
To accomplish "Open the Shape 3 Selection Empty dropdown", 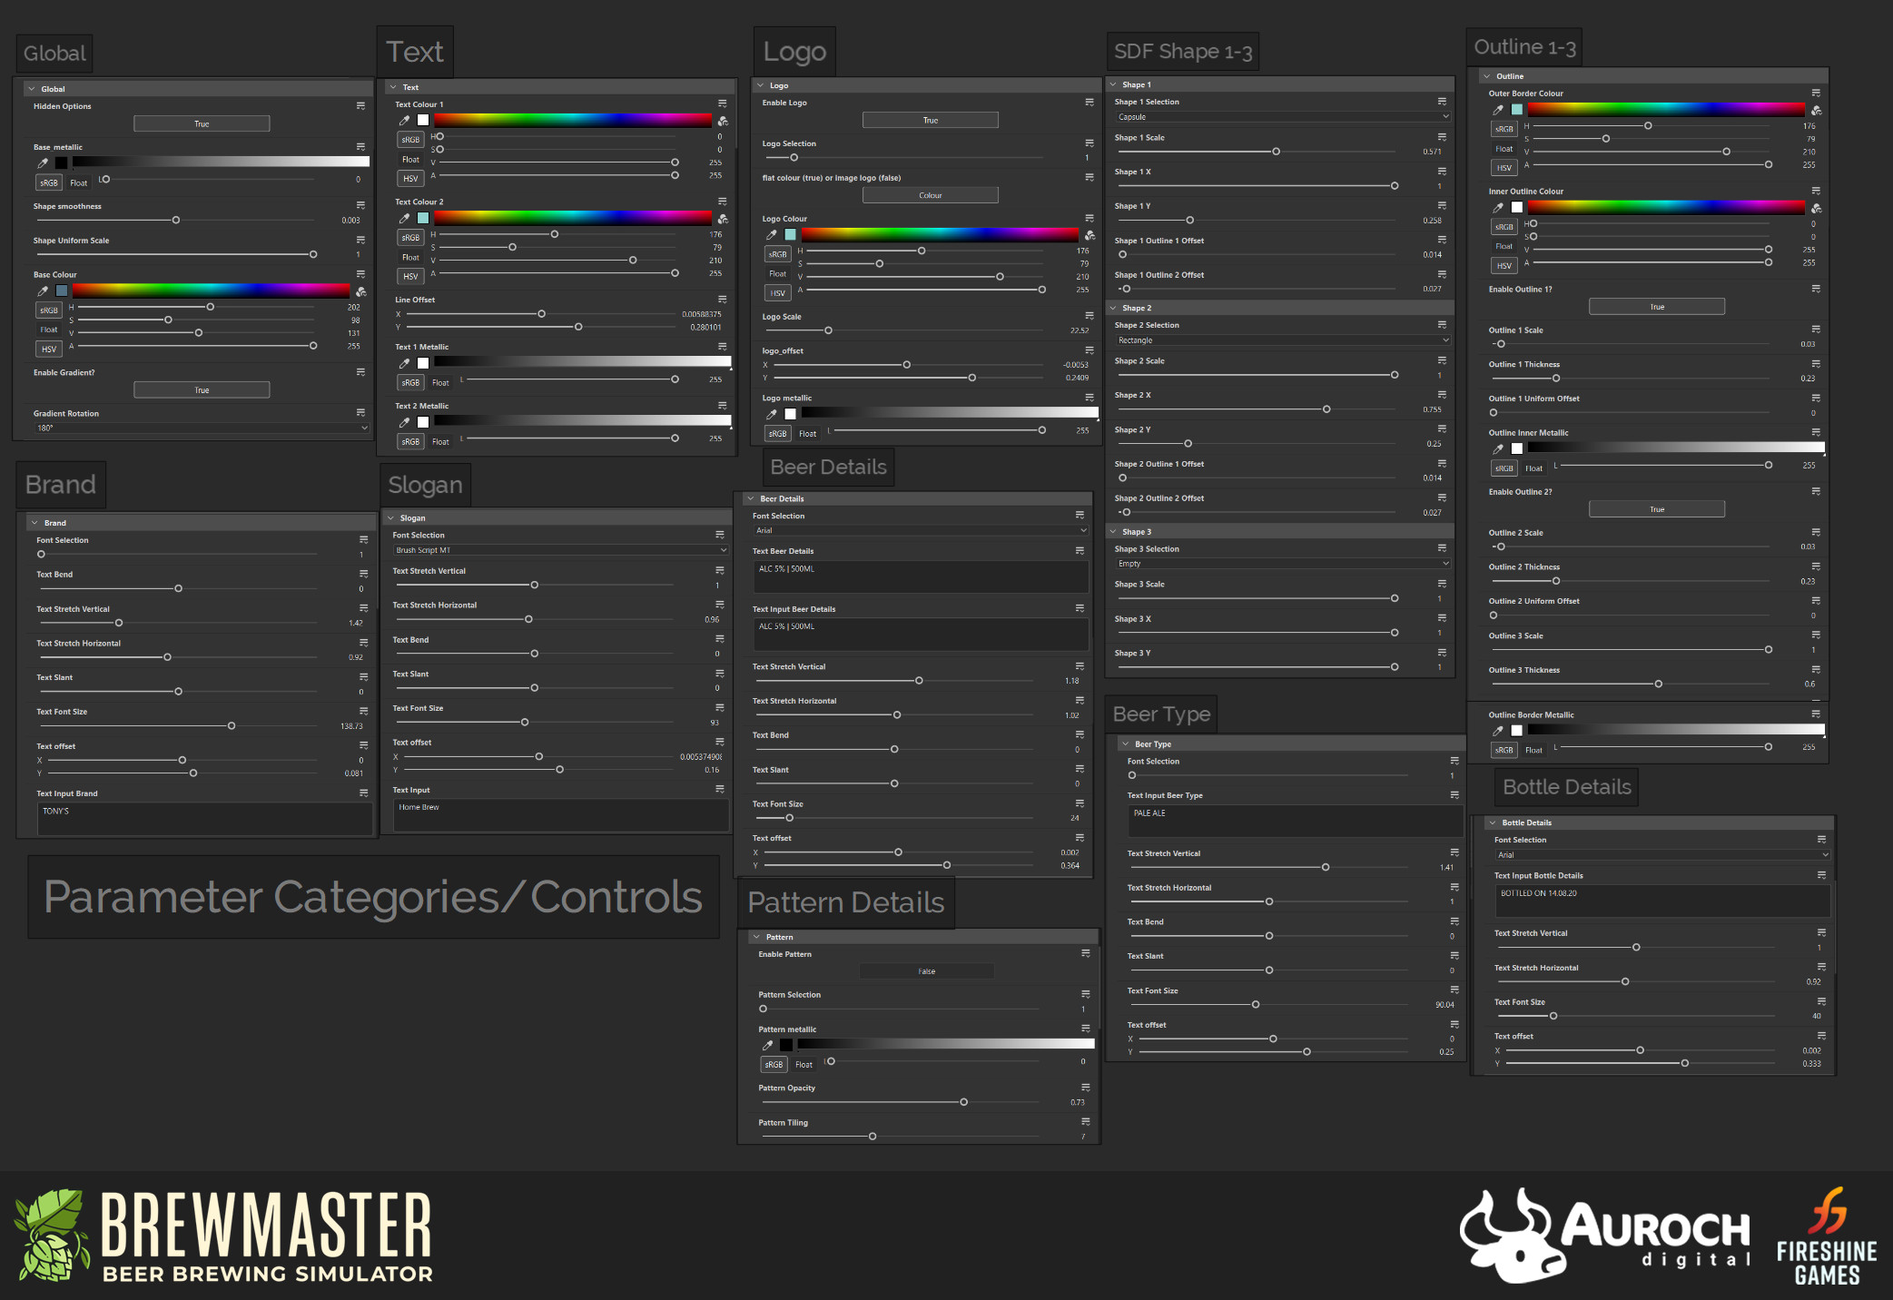I will (1282, 564).
